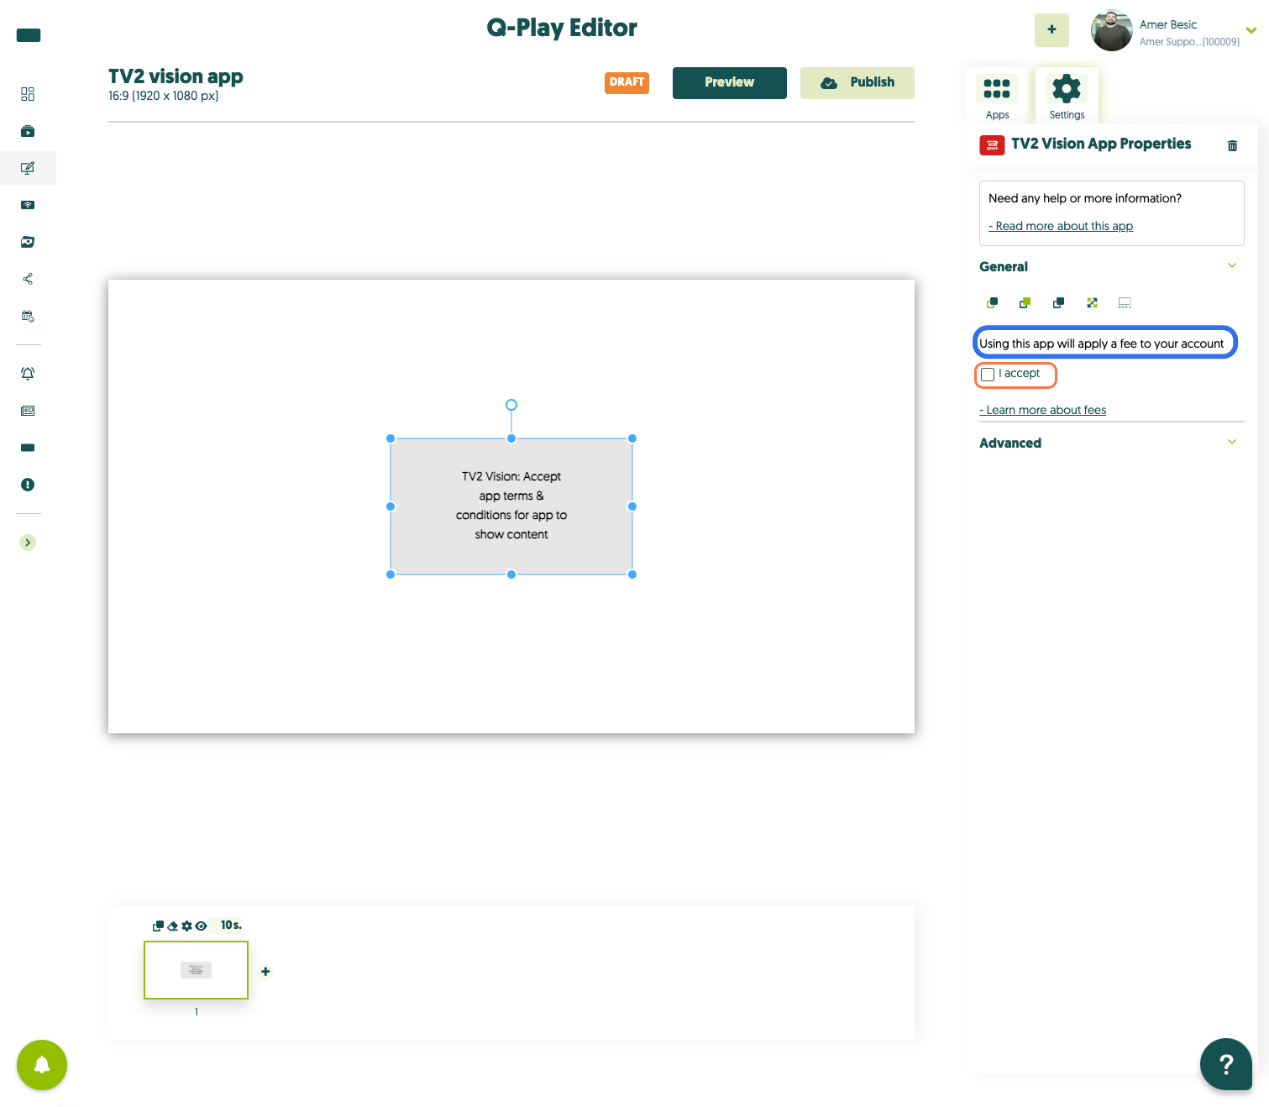Open the media library play icon
Screen dimensions: 1269x1107
click(x=28, y=131)
